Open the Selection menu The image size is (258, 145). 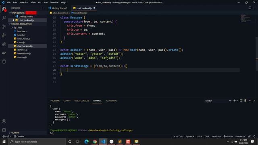(x=24, y=2)
